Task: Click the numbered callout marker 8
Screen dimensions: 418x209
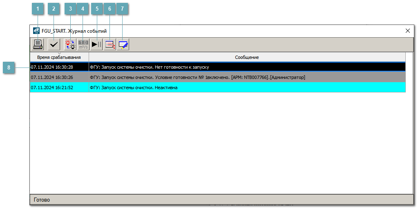Action: point(9,67)
